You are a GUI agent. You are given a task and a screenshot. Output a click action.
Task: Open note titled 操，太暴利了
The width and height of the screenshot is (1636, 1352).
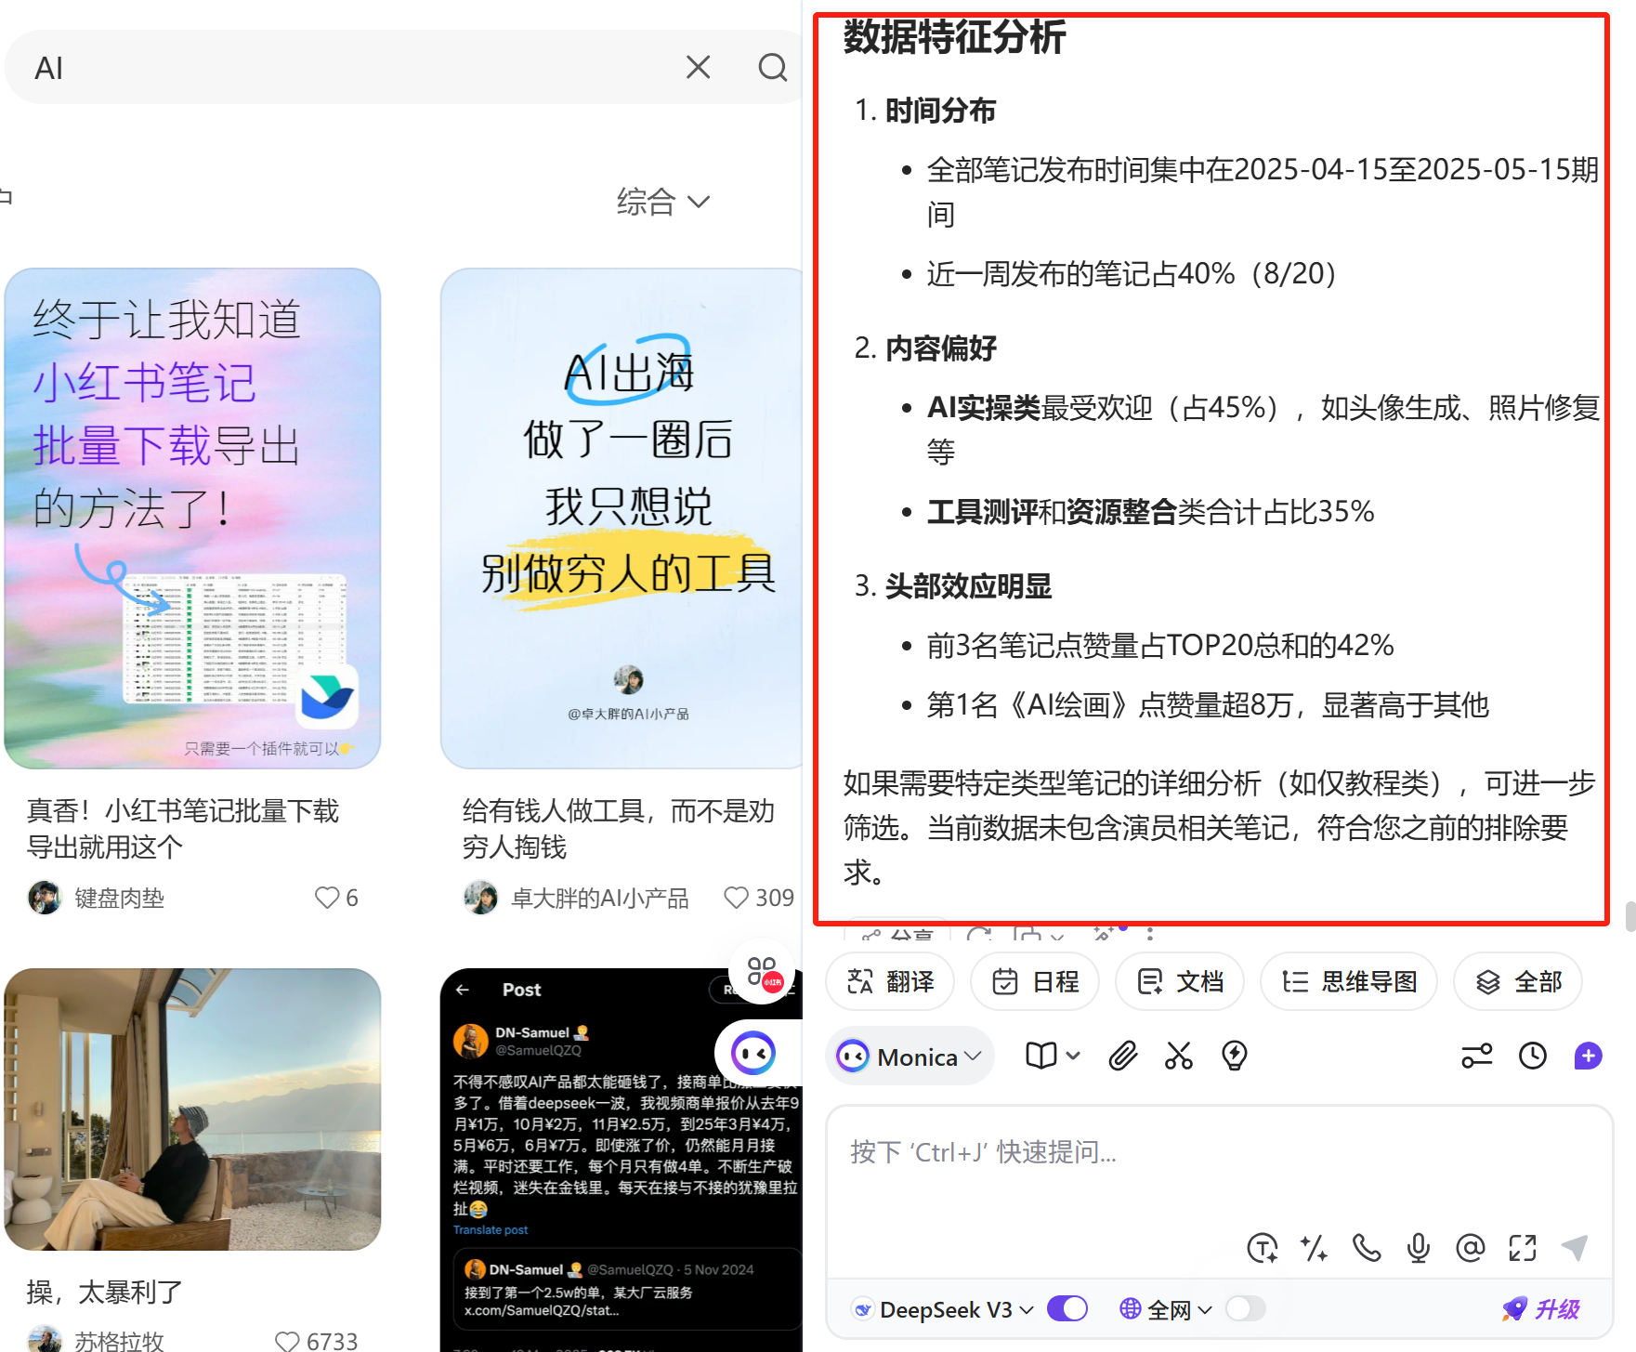(x=105, y=1292)
